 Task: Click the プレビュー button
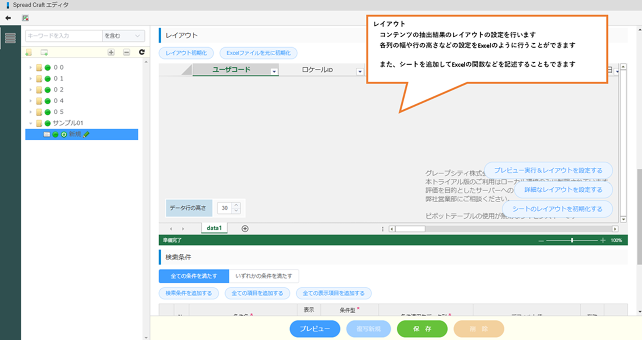(x=315, y=329)
